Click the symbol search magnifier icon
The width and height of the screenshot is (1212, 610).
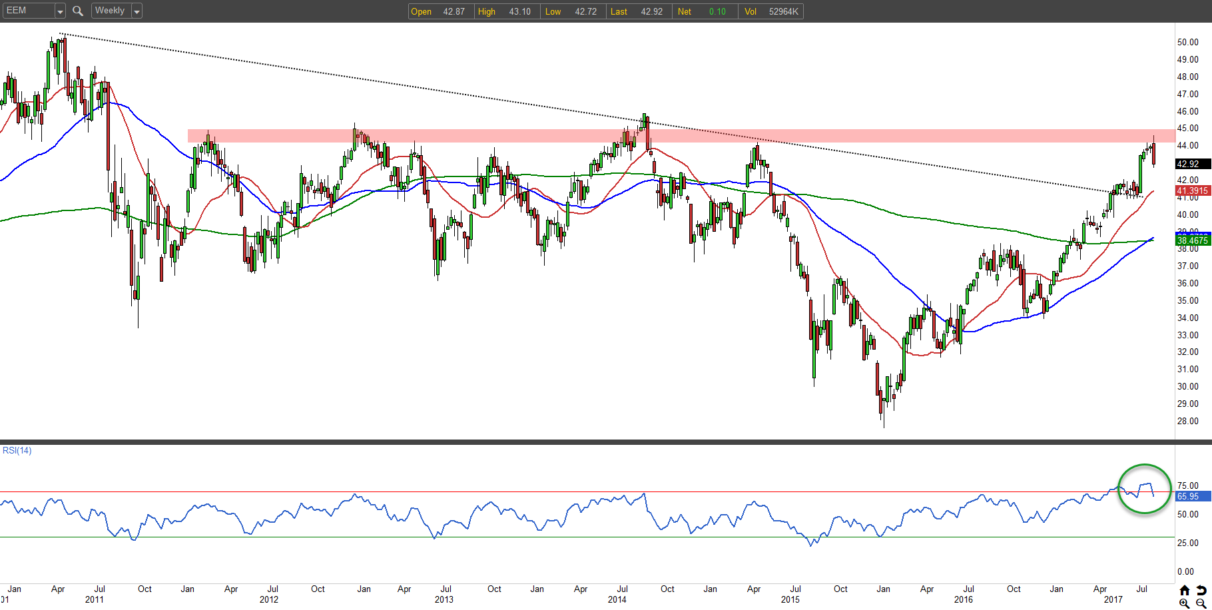point(78,11)
